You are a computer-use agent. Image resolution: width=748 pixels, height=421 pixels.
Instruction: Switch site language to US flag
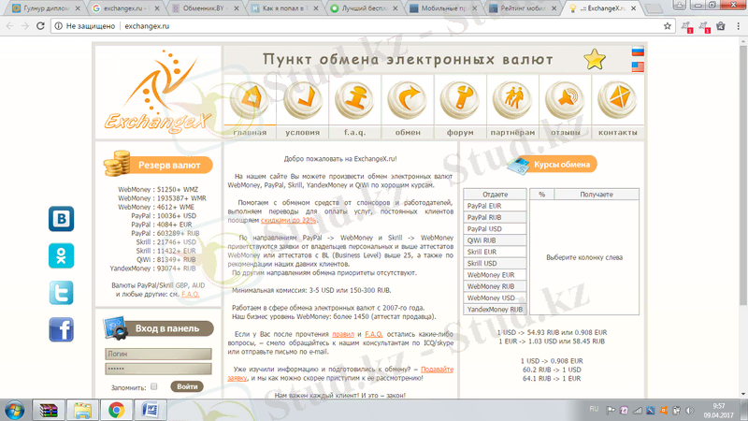pyautogui.click(x=638, y=66)
